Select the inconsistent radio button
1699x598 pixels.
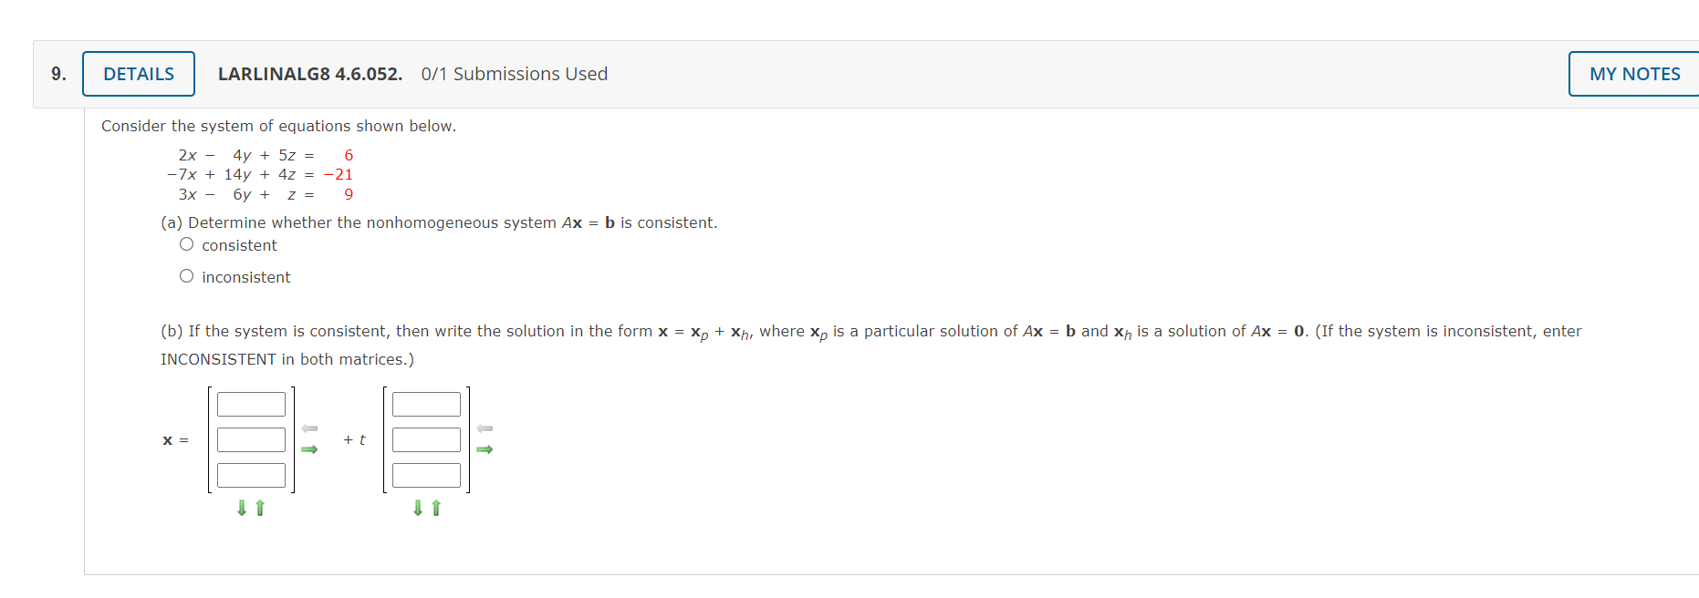(x=186, y=275)
